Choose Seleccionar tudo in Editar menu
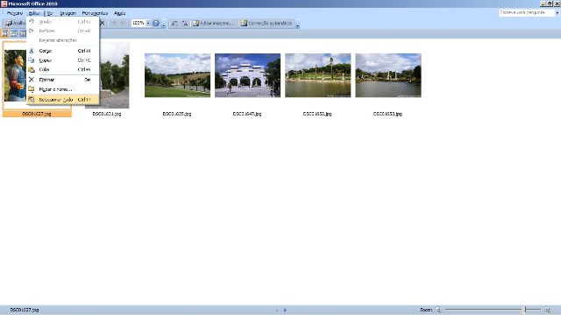The width and height of the screenshot is (561, 315). click(x=62, y=99)
